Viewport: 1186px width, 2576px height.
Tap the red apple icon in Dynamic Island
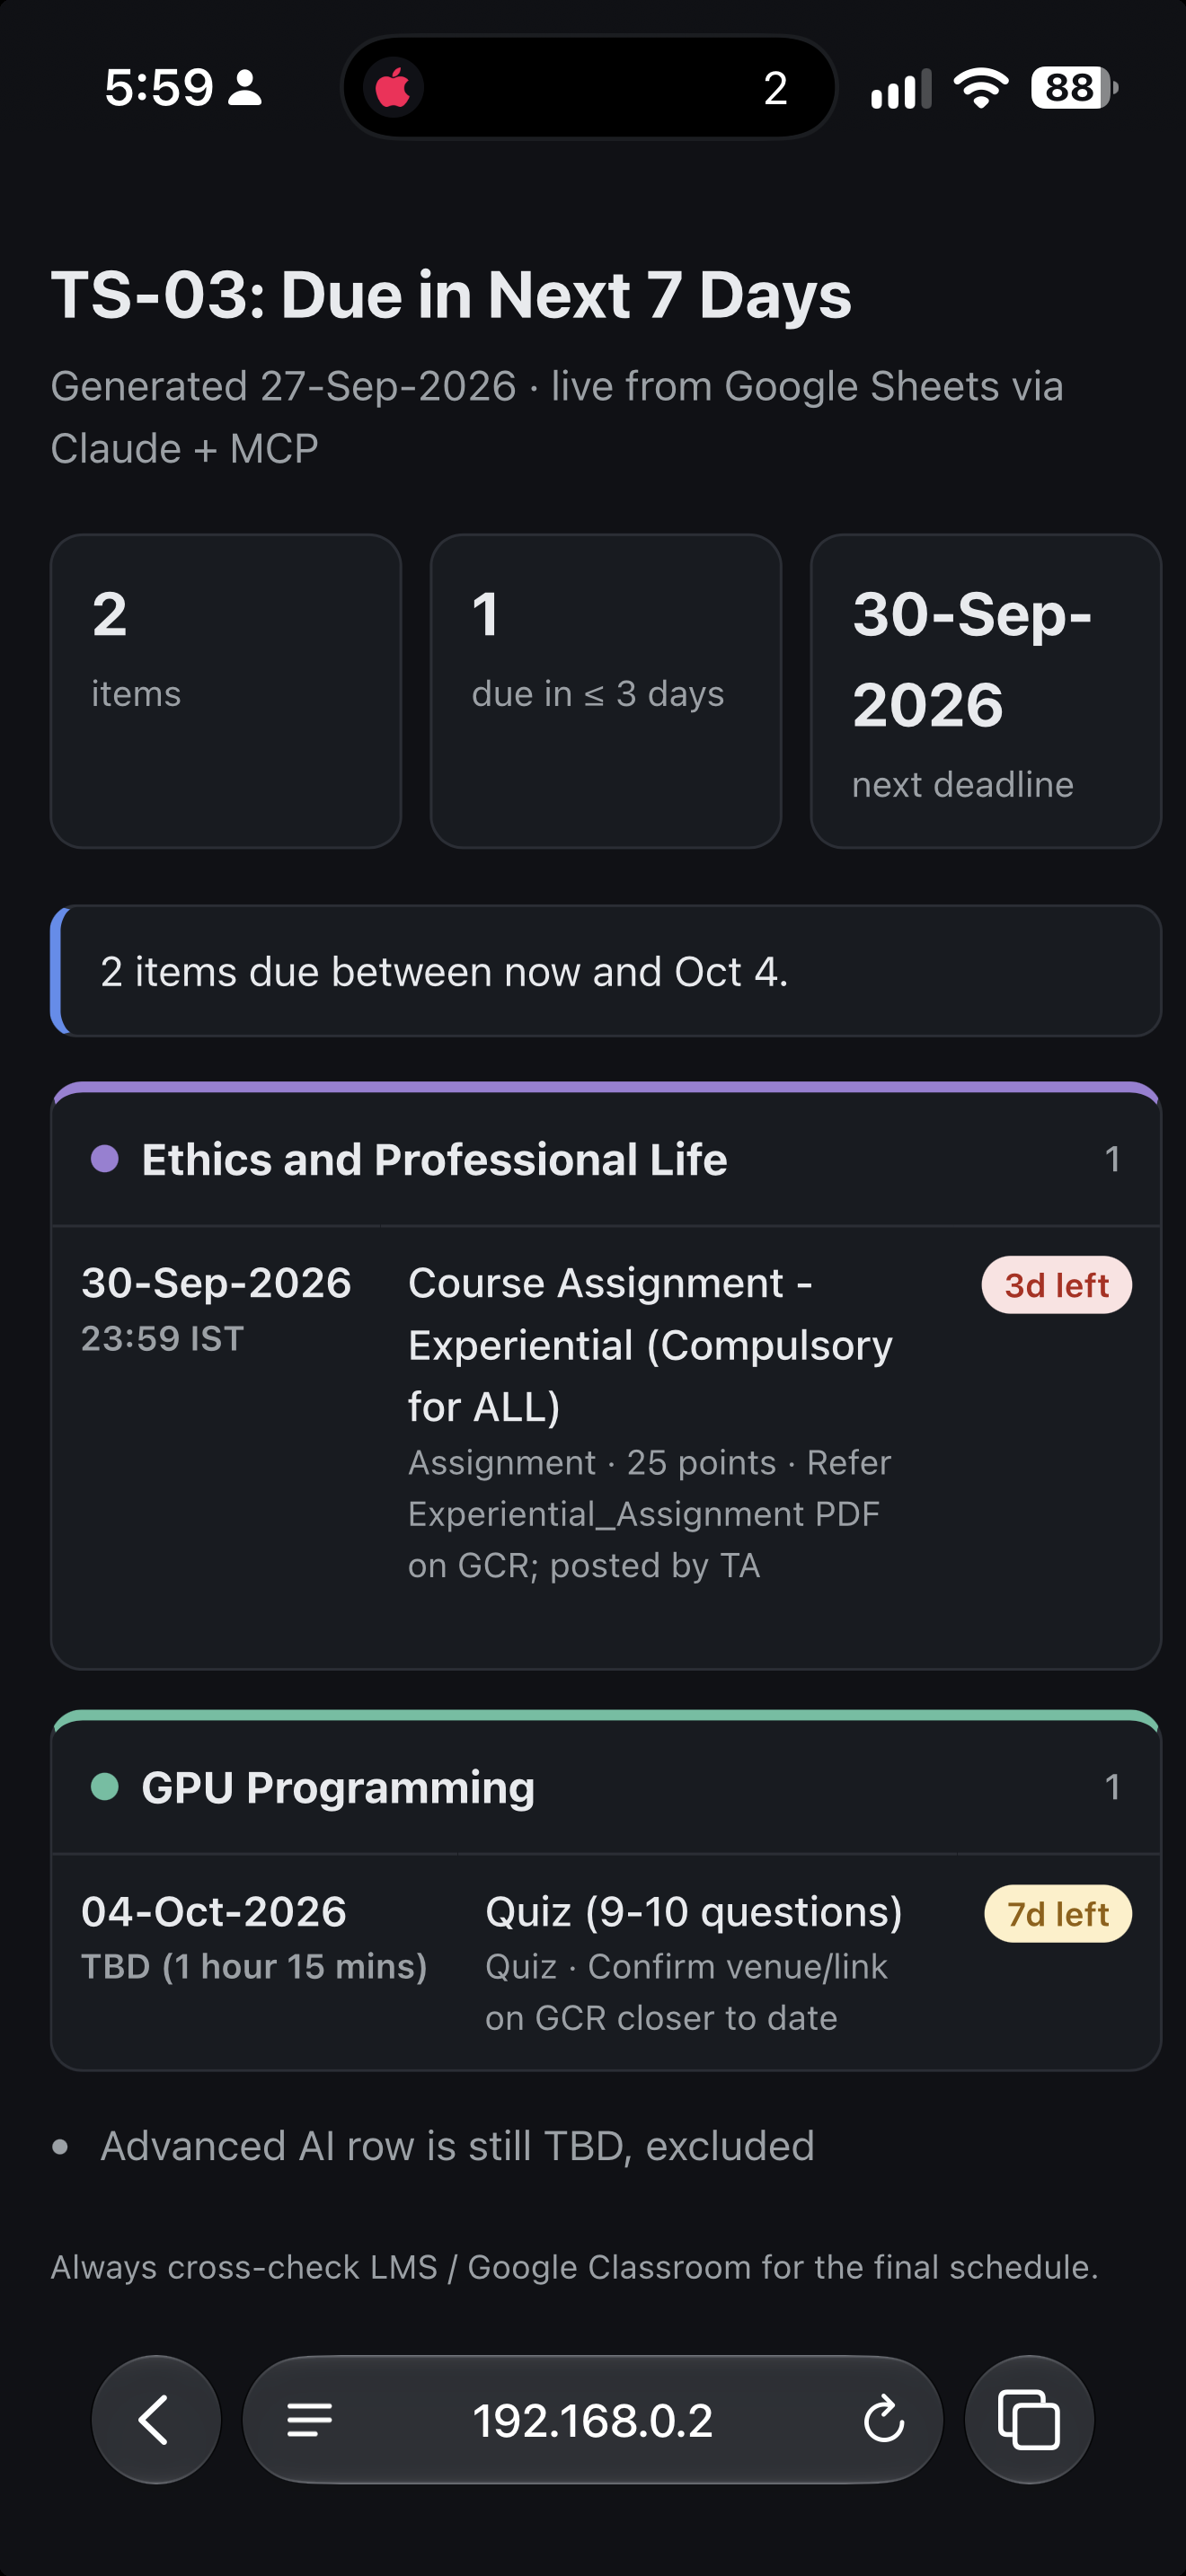click(x=393, y=88)
